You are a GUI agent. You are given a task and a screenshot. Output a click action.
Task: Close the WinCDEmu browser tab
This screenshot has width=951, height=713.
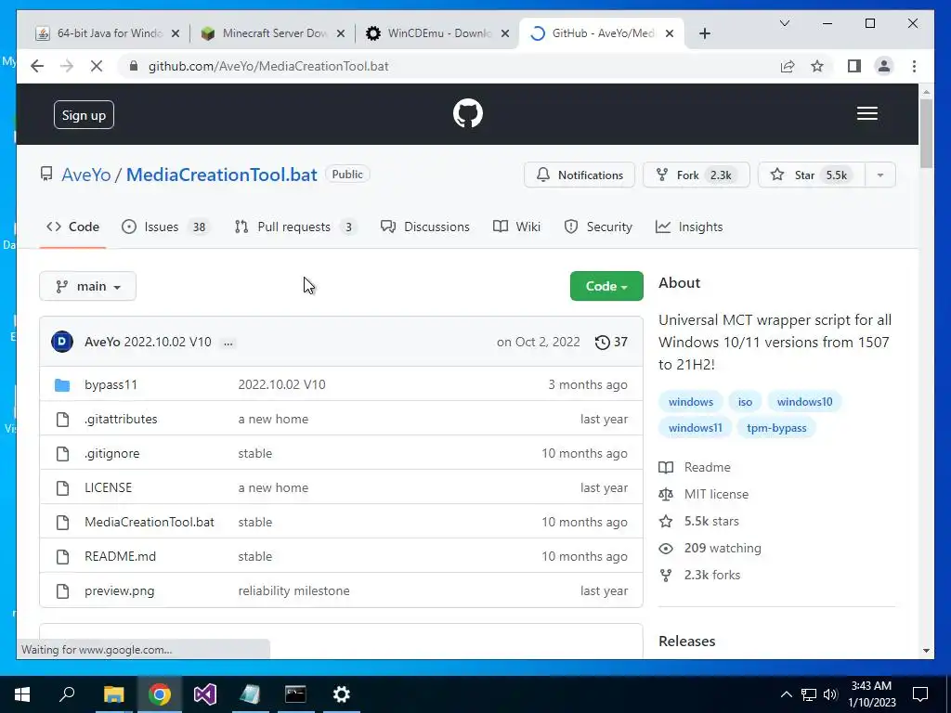click(504, 34)
